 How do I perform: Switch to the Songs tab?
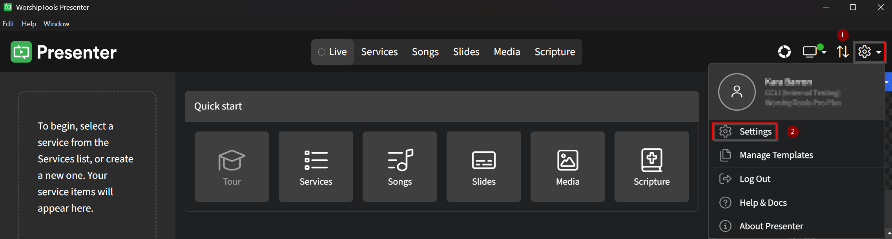pyautogui.click(x=425, y=52)
